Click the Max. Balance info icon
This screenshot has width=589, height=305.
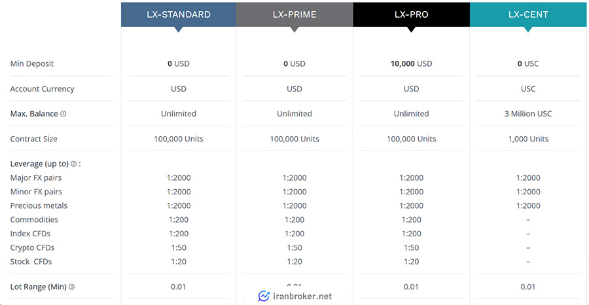coord(63,114)
